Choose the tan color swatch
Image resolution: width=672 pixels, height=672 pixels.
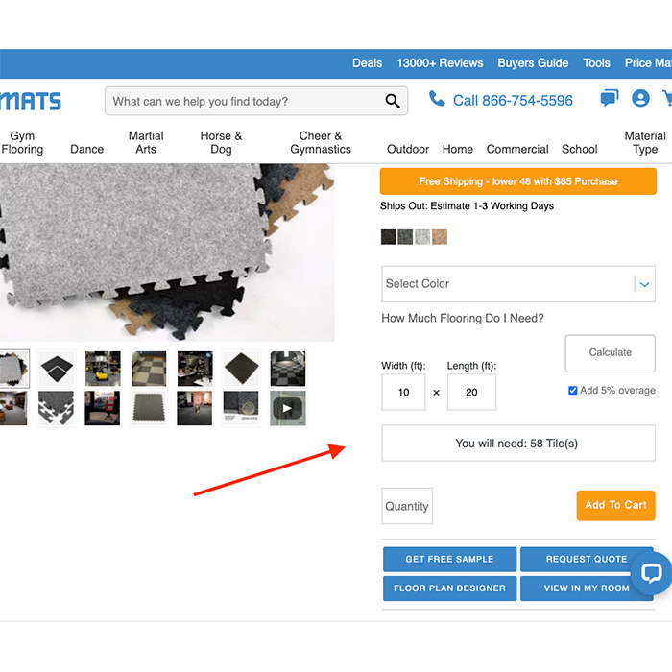440,237
